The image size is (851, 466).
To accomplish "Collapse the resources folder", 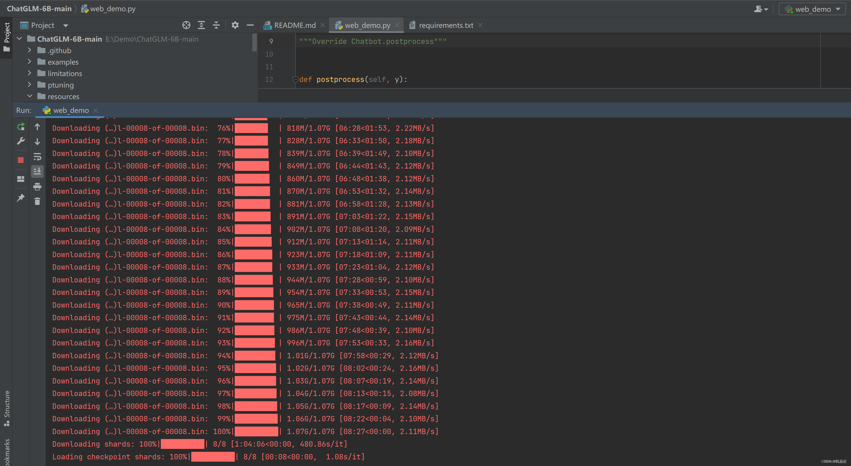I will 29,96.
